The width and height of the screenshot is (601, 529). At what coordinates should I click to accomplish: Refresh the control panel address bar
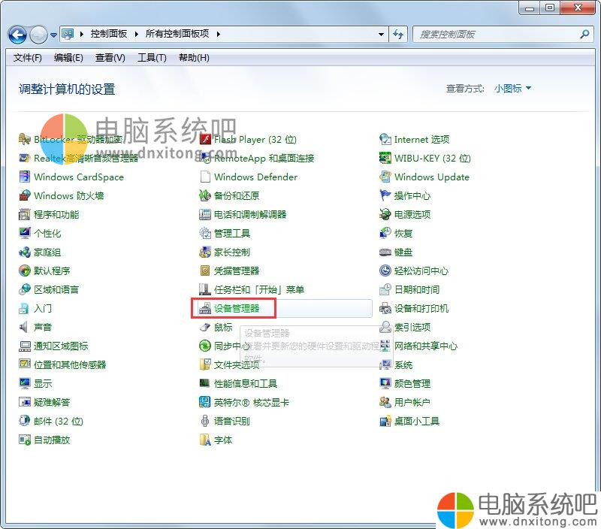[x=399, y=35]
